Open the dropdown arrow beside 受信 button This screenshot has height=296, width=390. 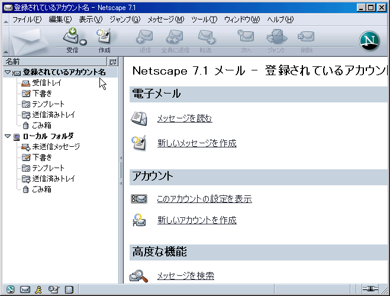point(83,42)
